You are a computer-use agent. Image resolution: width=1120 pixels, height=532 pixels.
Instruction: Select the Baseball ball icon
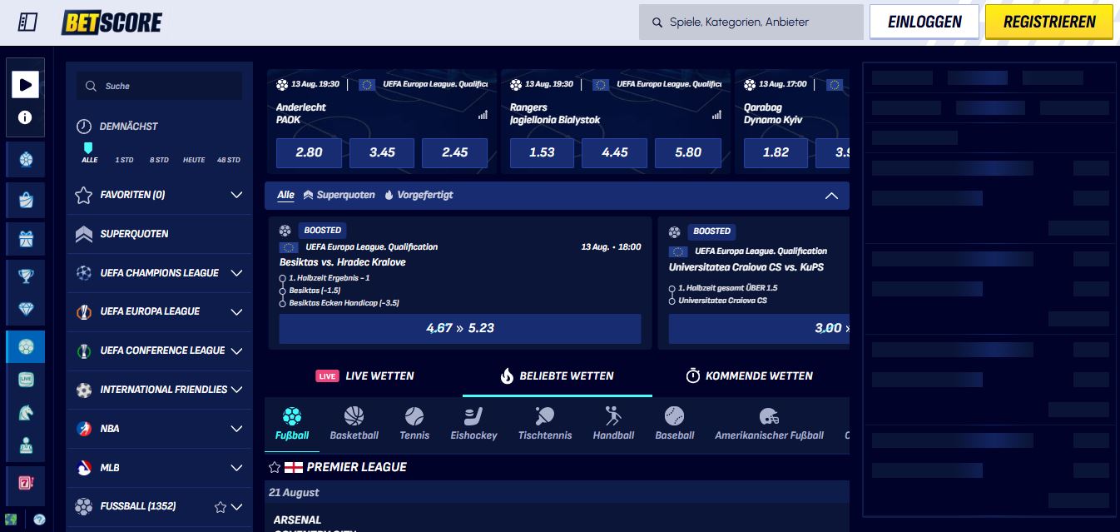(x=674, y=415)
